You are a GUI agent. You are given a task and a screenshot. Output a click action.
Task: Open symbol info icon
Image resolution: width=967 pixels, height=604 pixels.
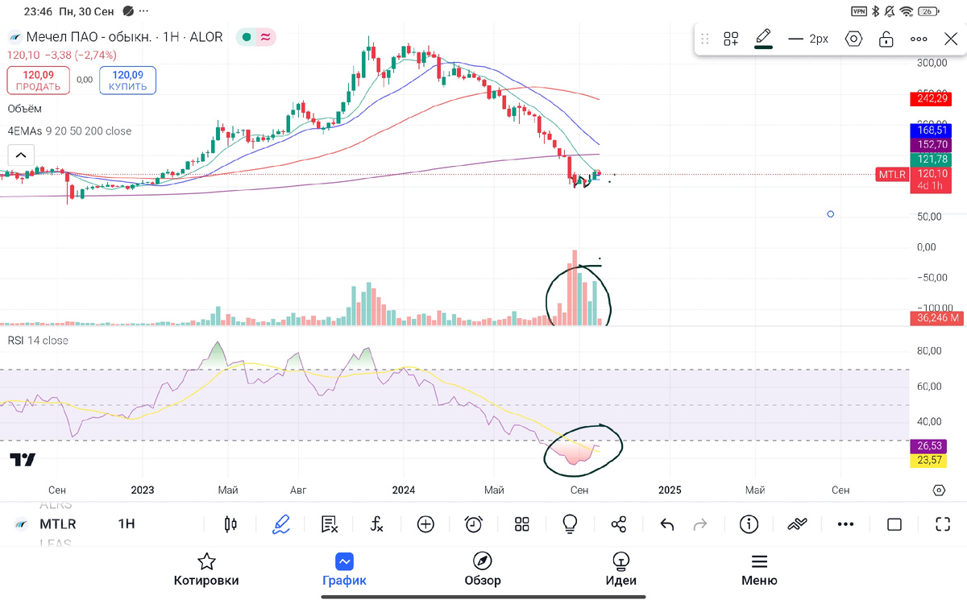[749, 525]
